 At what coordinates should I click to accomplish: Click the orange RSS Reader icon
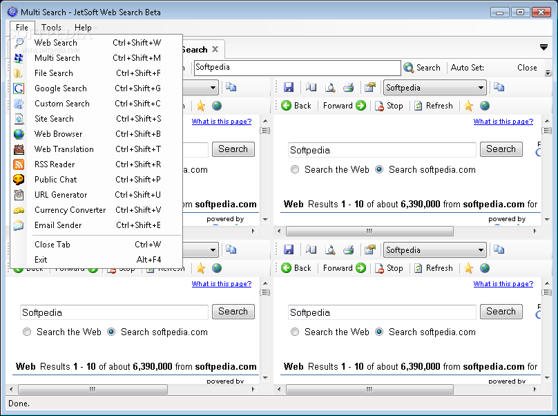click(x=19, y=164)
